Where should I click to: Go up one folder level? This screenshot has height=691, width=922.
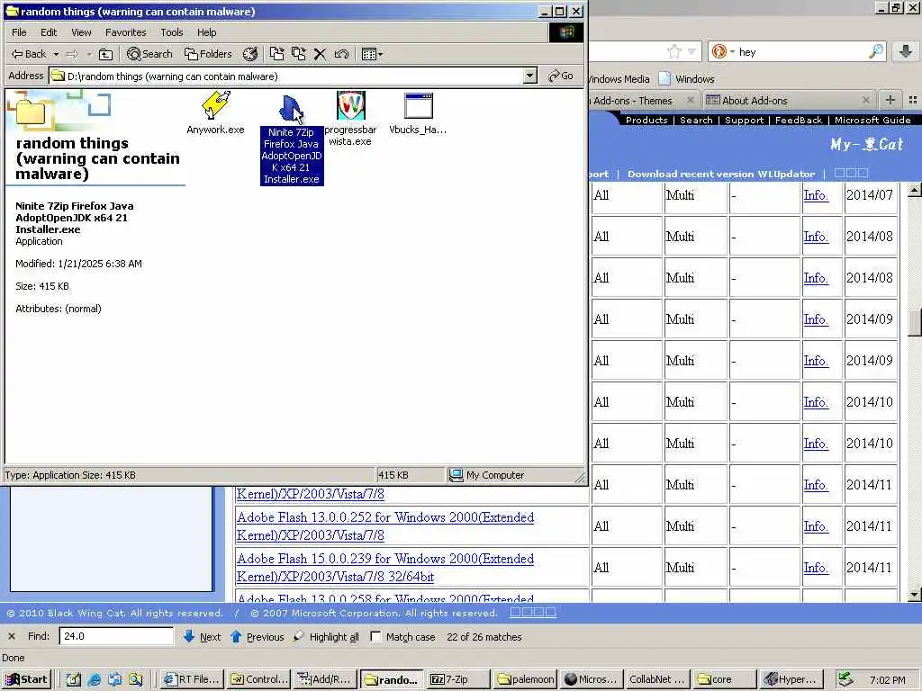pos(106,54)
